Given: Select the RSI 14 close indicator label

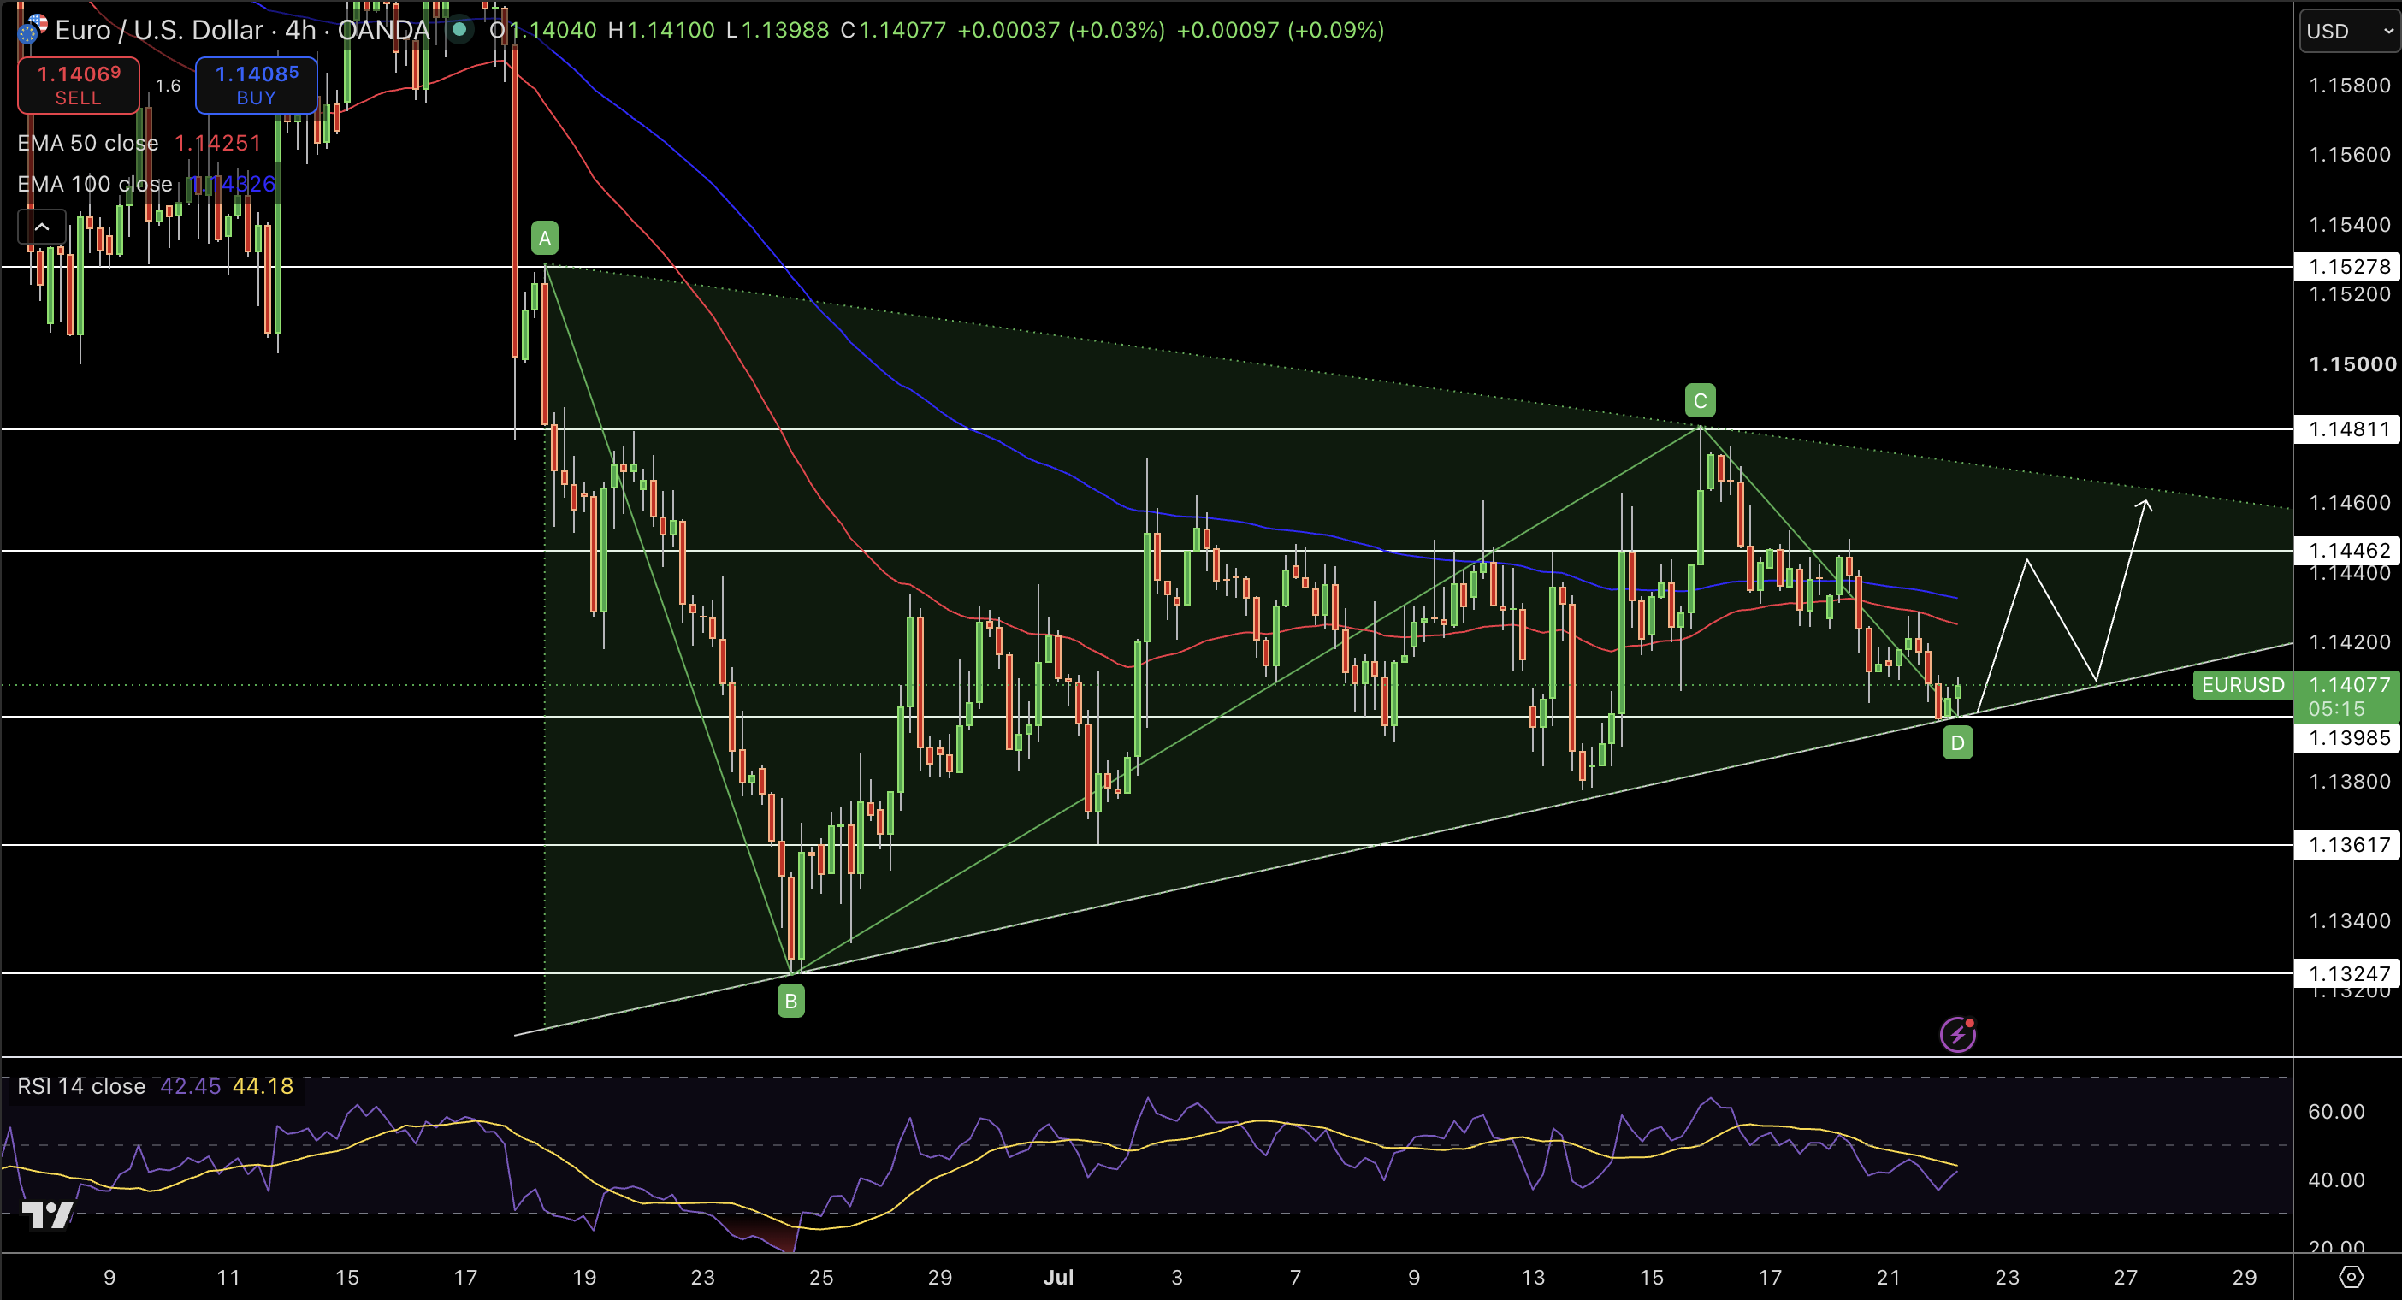Looking at the screenshot, I should point(81,1086).
